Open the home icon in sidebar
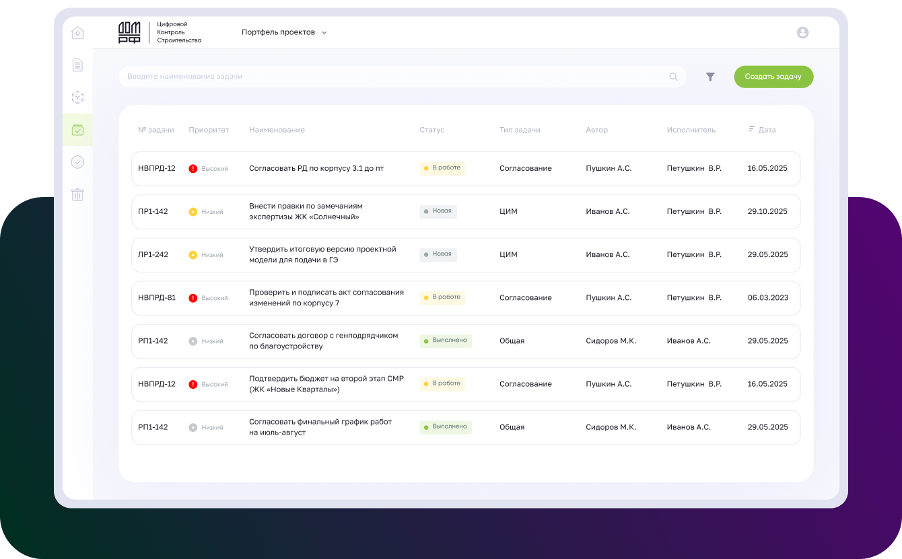The width and height of the screenshot is (902, 559). point(77,33)
